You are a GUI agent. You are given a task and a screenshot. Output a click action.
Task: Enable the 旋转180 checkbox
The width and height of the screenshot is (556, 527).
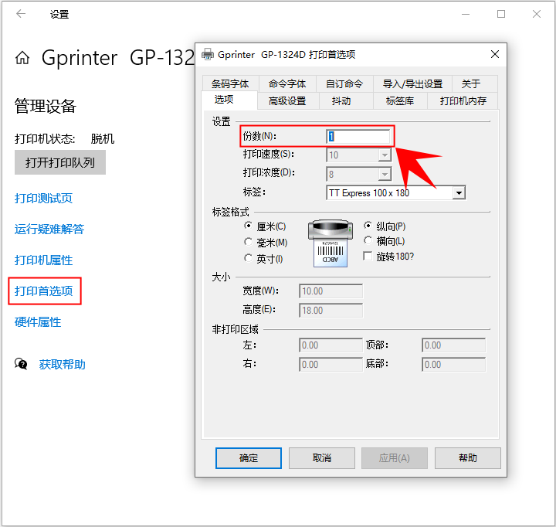(368, 256)
